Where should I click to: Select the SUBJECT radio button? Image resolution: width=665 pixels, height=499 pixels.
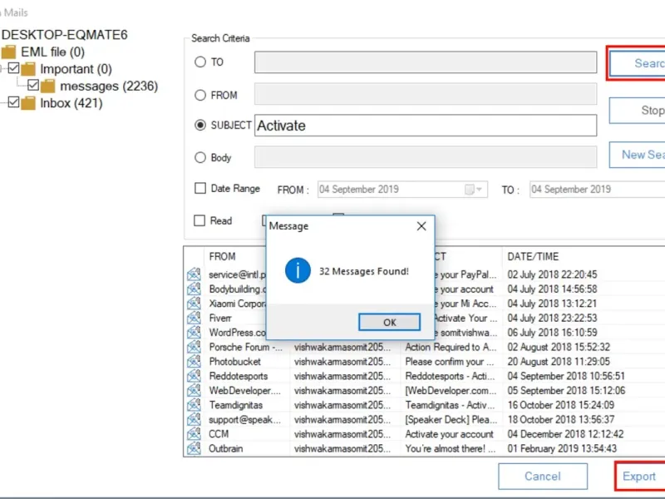(200, 126)
